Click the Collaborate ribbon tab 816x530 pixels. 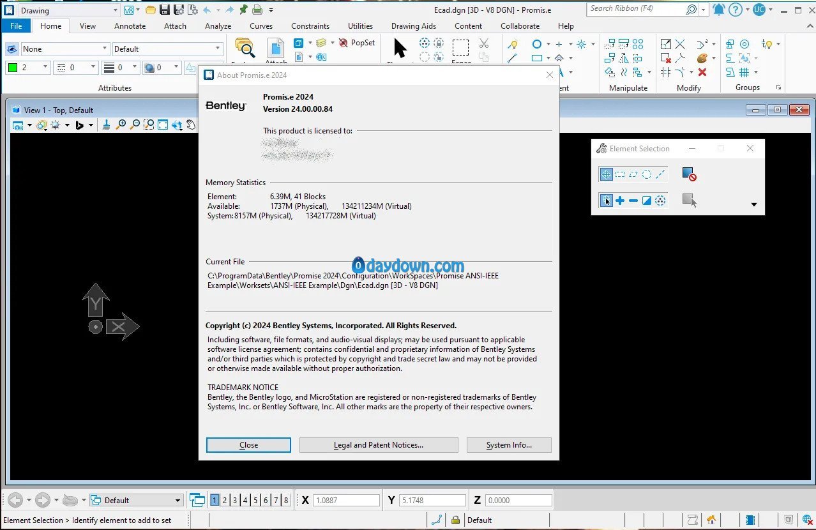coord(520,26)
